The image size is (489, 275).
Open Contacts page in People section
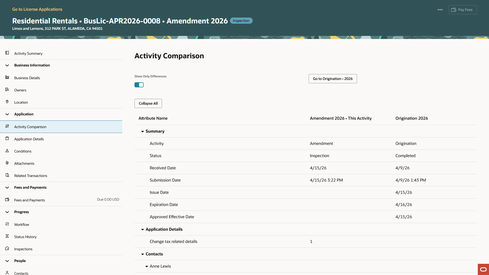point(21,273)
